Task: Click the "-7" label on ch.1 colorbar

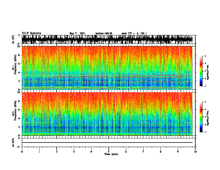Action: [205, 86]
